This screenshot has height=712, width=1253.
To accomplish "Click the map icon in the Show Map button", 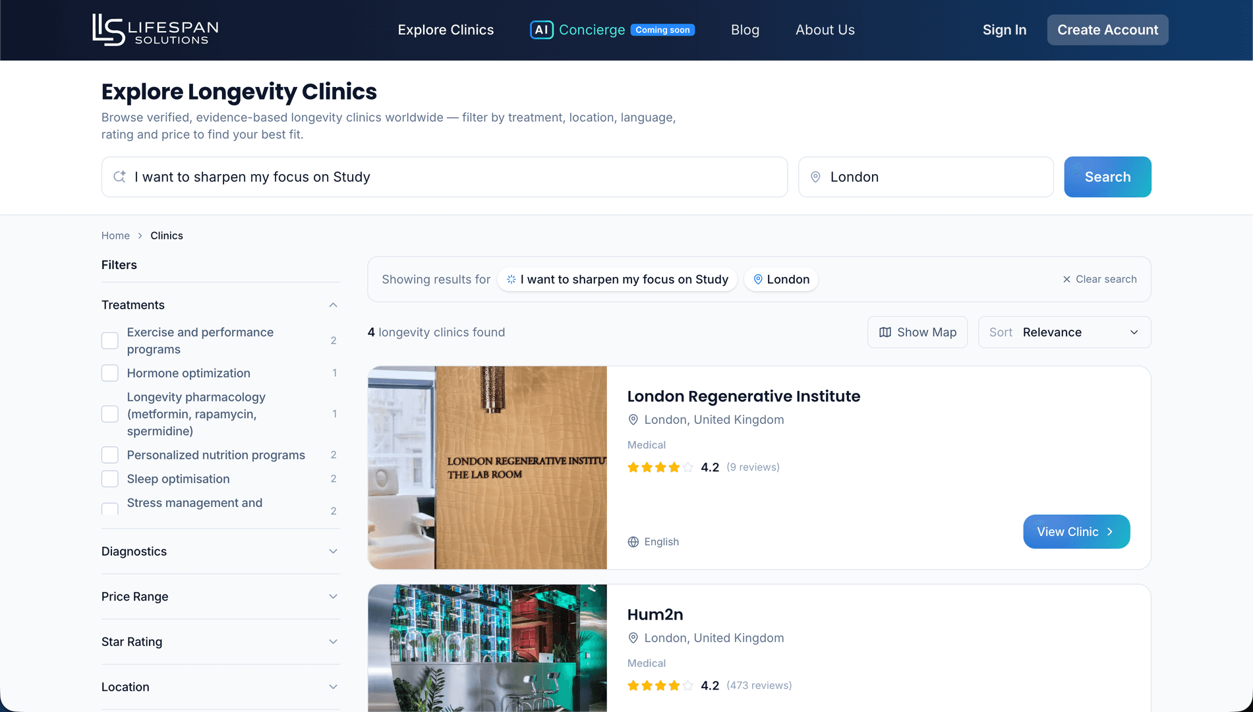I will point(885,332).
